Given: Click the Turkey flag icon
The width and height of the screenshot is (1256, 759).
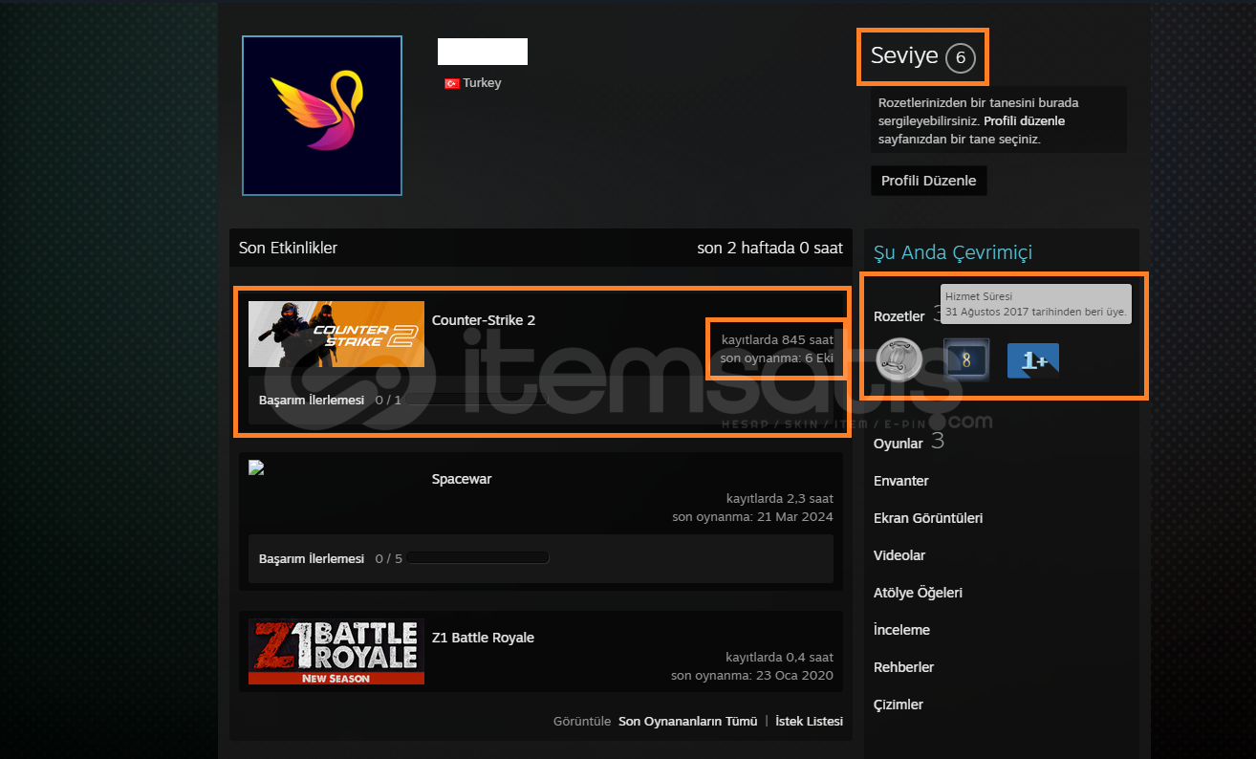Looking at the screenshot, I should click(452, 83).
